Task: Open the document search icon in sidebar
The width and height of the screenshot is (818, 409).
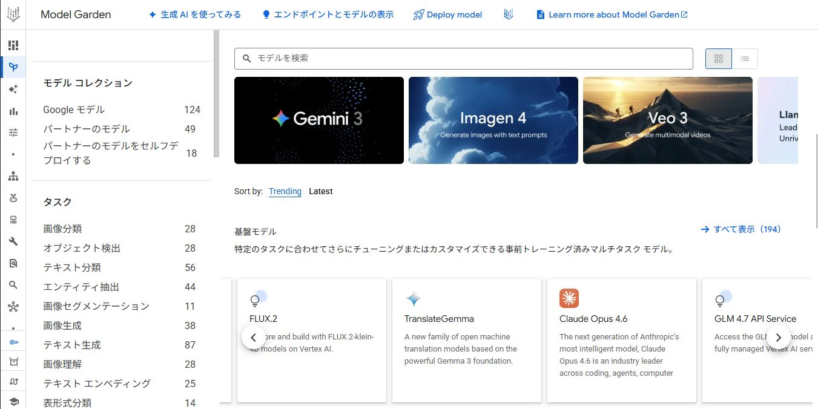Action: [x=13, y=263]
